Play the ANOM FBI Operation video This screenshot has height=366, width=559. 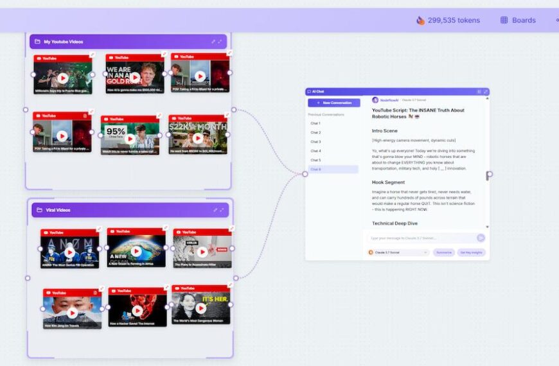(x=69, y=252)
